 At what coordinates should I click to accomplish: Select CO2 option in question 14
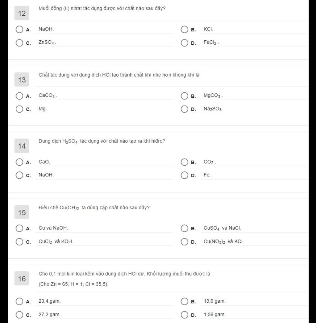pyautogui.click(x=184, y=162)
